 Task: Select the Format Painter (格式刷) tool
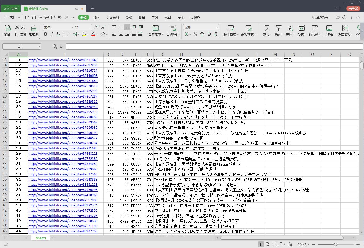[x=33, y=30]
